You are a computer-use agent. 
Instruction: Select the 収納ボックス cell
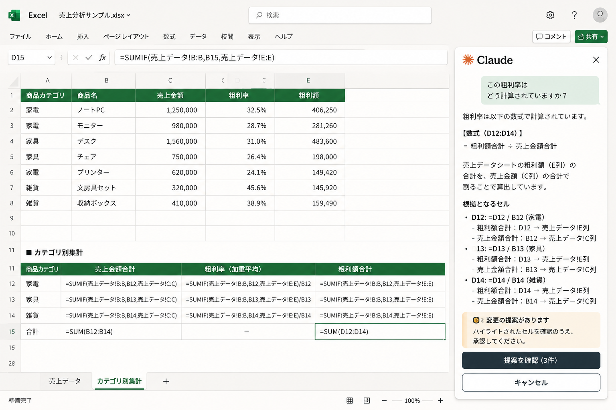click(103, 203)
